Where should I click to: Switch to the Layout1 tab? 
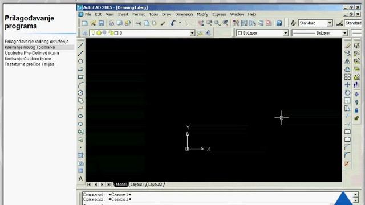tap(137, 184)
